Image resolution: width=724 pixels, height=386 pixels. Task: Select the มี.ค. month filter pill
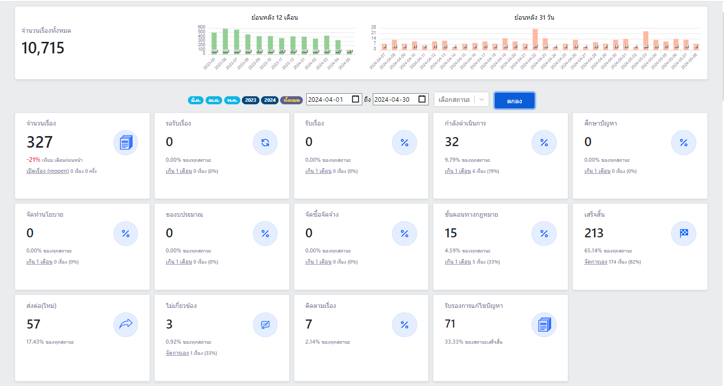coord(195,100)
